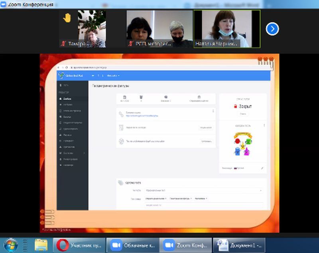Select Наталья Черник's video thumbnail
This screenshot has width=319, height=253.
[227, 29]
